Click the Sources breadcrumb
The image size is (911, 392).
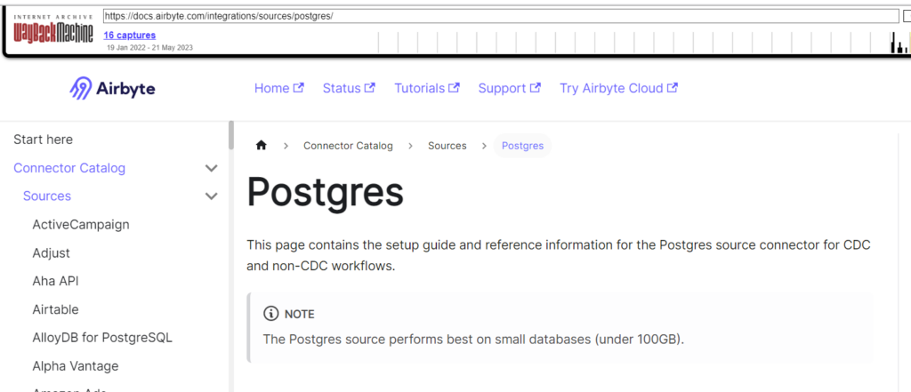pos(447,146)
